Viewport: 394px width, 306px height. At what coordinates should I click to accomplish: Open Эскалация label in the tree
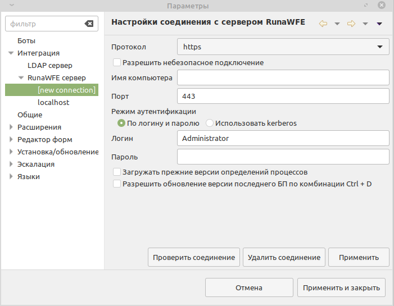pyautogui.click(x=35, y=164)
